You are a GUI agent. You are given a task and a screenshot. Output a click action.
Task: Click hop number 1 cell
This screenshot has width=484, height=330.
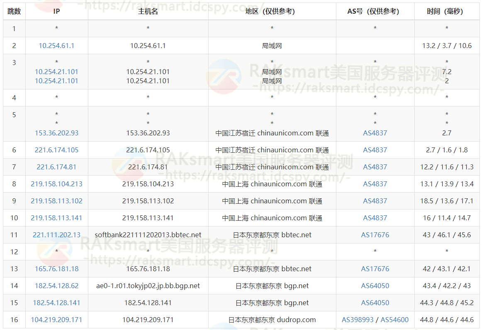pos(14,28)
